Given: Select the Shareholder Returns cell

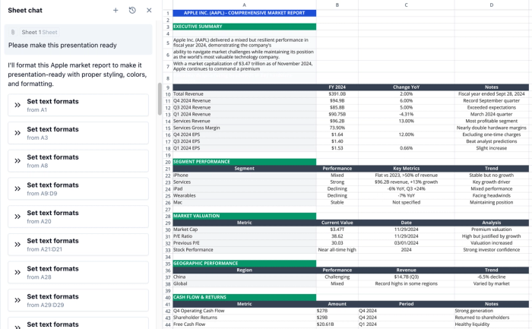Looking at the screenshot, I should pos(244,318).
